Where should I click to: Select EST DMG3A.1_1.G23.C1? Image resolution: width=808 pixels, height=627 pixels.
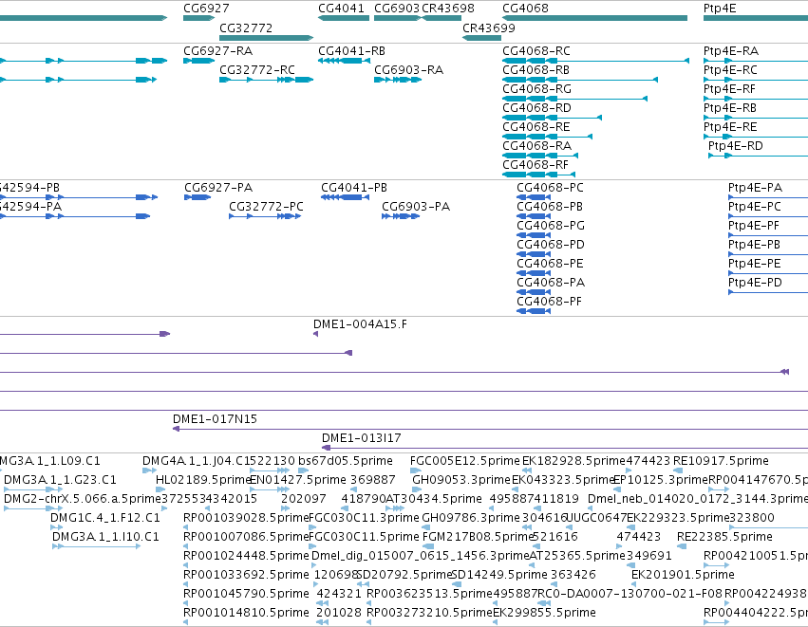point(33,489)
